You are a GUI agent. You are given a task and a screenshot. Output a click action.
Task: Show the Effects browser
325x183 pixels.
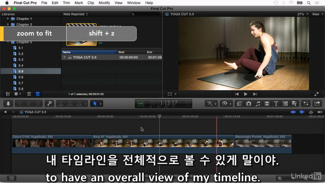(239, 103)
